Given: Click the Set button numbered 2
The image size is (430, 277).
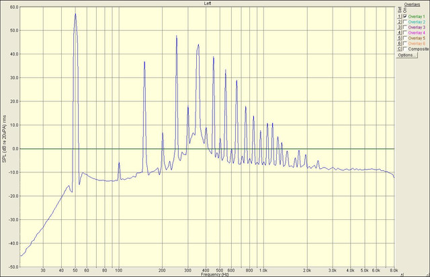Looking at the screenshot, I should click(400, 22).
